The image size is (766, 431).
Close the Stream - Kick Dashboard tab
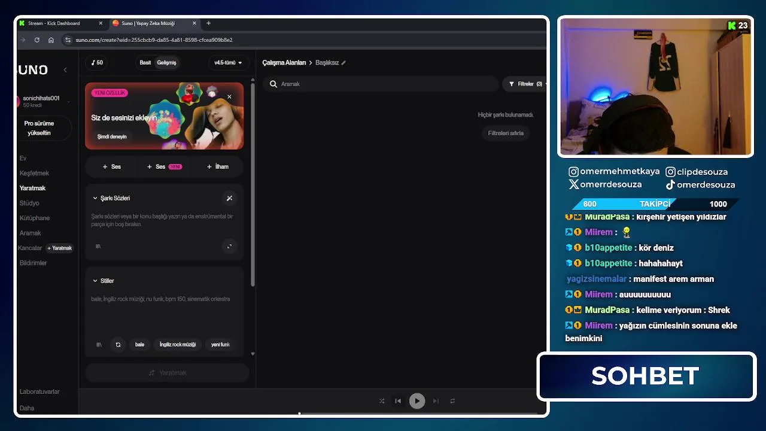tap(101, 23)
